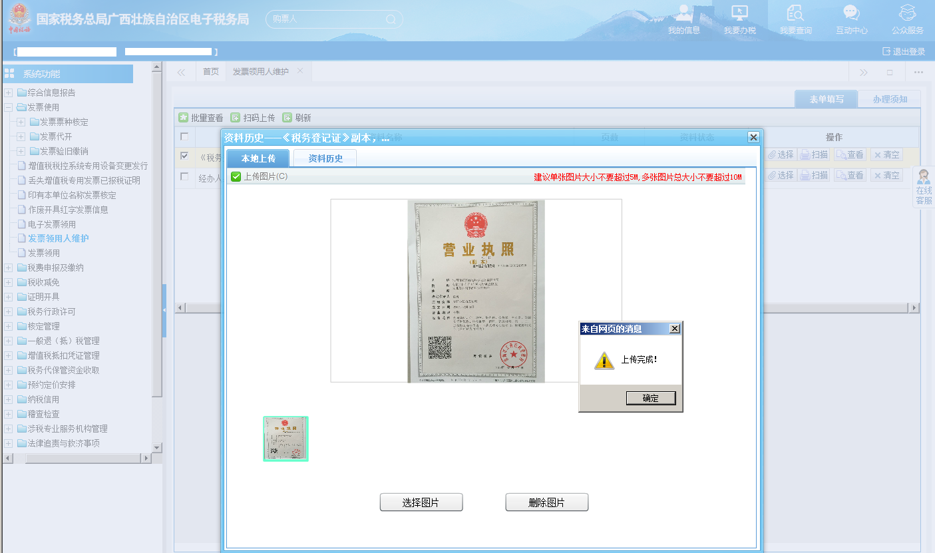
Task: Open the three-dots more menu
Action: pyautogui.click(x=918, y=73)
